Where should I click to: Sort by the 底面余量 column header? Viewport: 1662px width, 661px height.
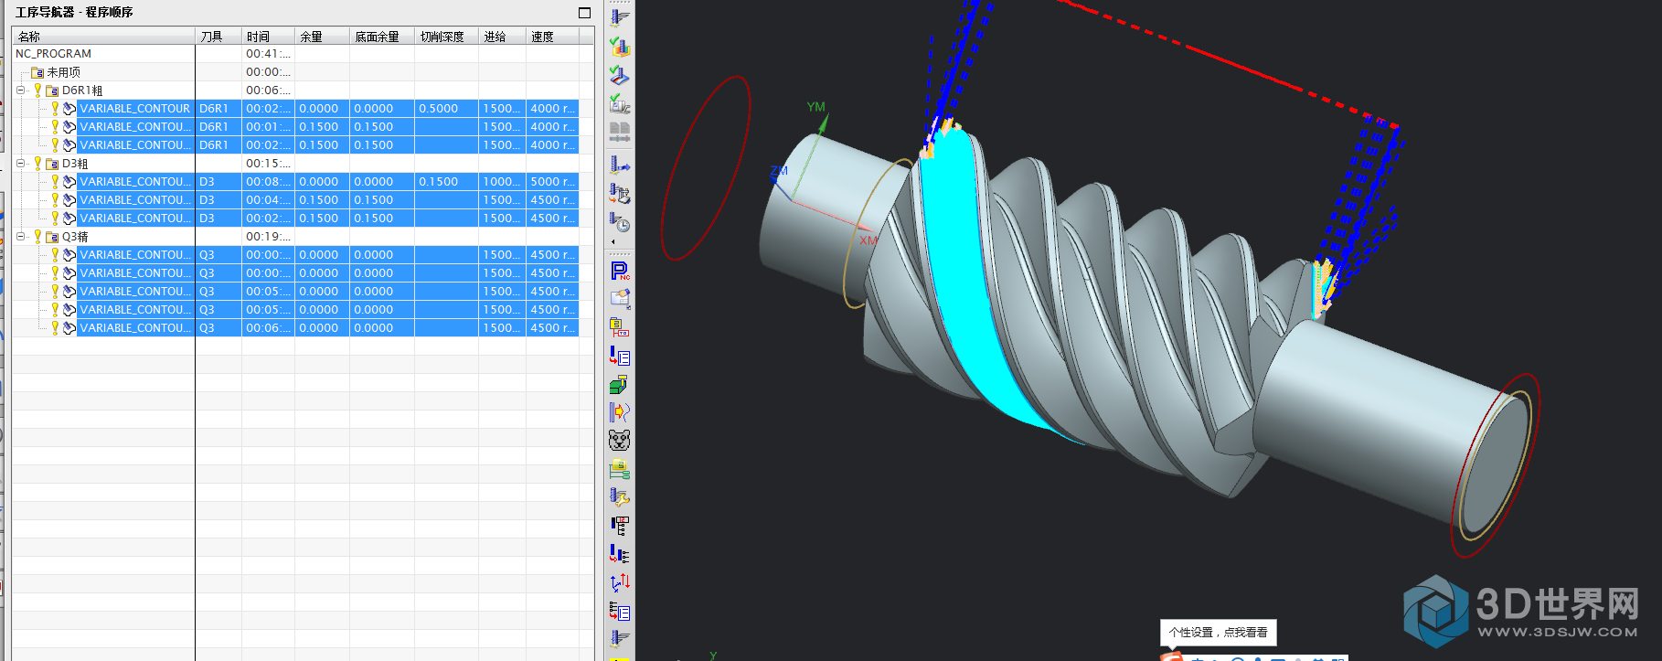pos(382,37)
